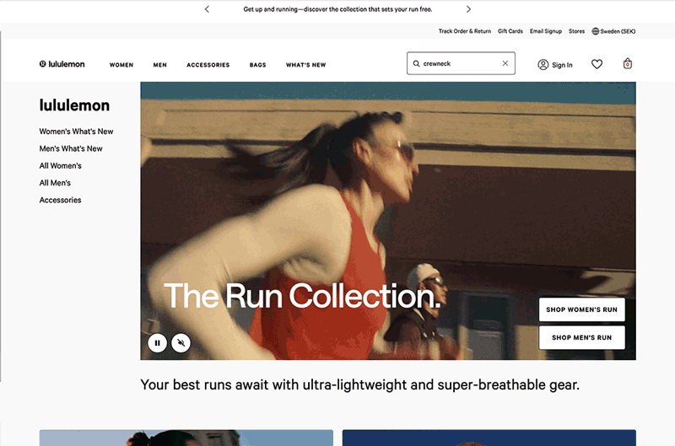Viewport: 675px width, 446px height.
Task: Open the Stores link
Action: tap(576, 31)
